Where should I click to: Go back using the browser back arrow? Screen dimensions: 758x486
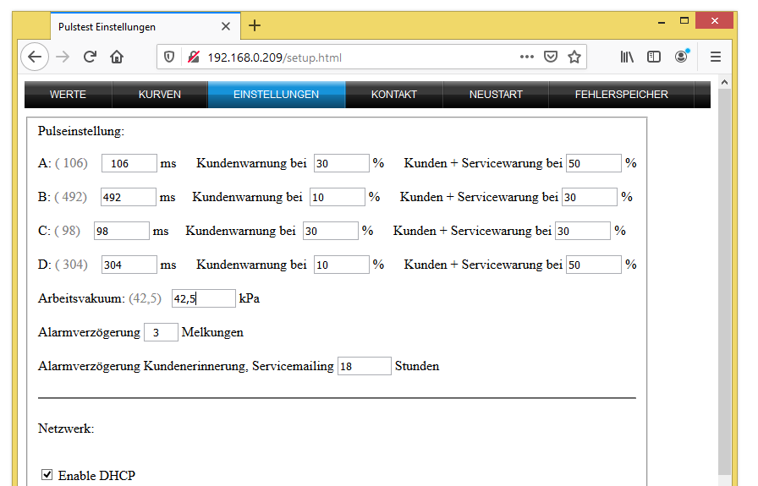click(x=35, y=57)
